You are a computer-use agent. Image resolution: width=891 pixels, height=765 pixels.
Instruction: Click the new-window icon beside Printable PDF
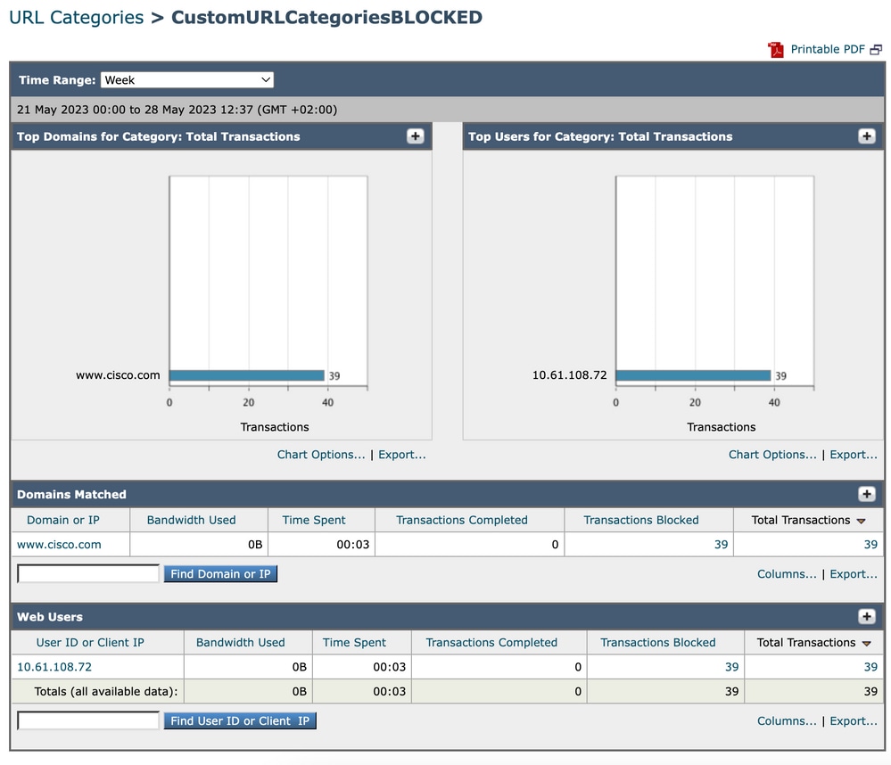click(876, 50)
